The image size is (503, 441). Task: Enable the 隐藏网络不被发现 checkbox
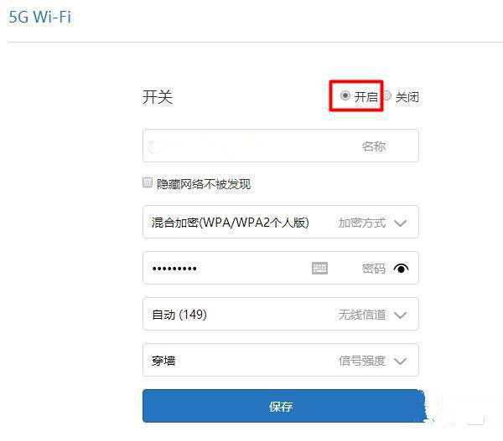(148, 182)
